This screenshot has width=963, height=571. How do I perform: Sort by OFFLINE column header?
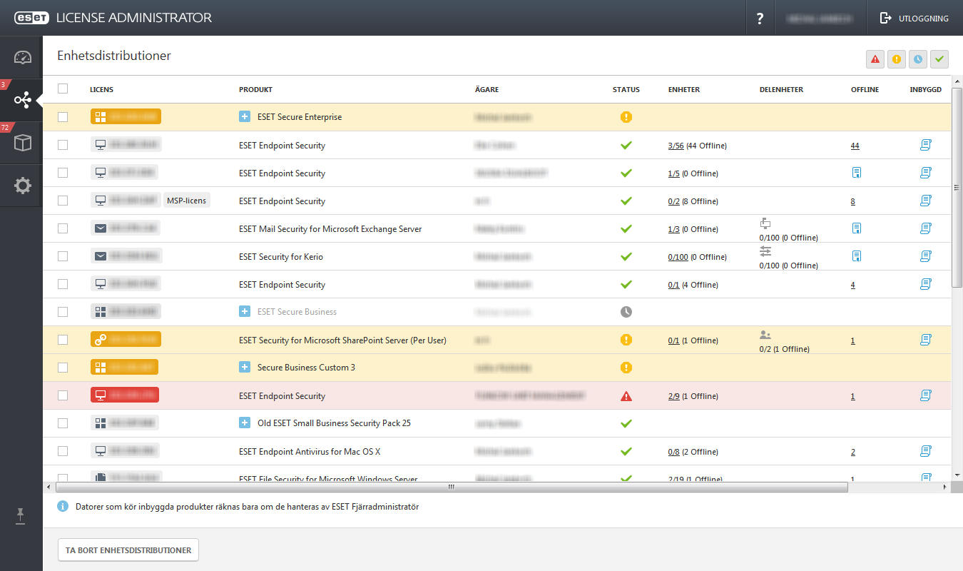(x=865, y=90)
